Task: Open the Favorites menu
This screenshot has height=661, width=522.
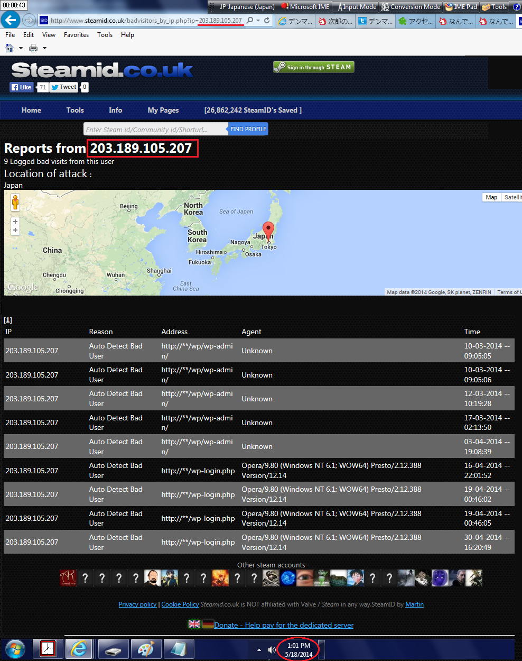Action: (76, 35)
